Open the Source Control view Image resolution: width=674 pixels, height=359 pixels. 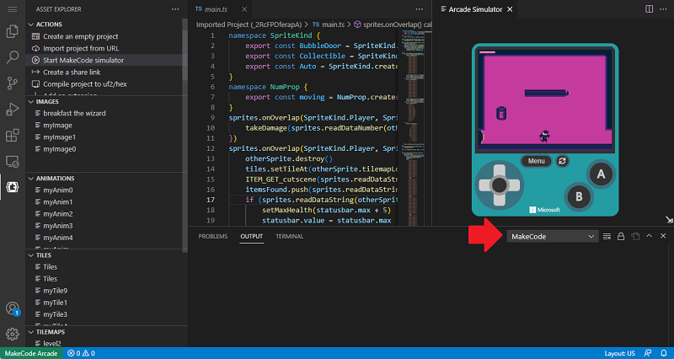point(13,83)
